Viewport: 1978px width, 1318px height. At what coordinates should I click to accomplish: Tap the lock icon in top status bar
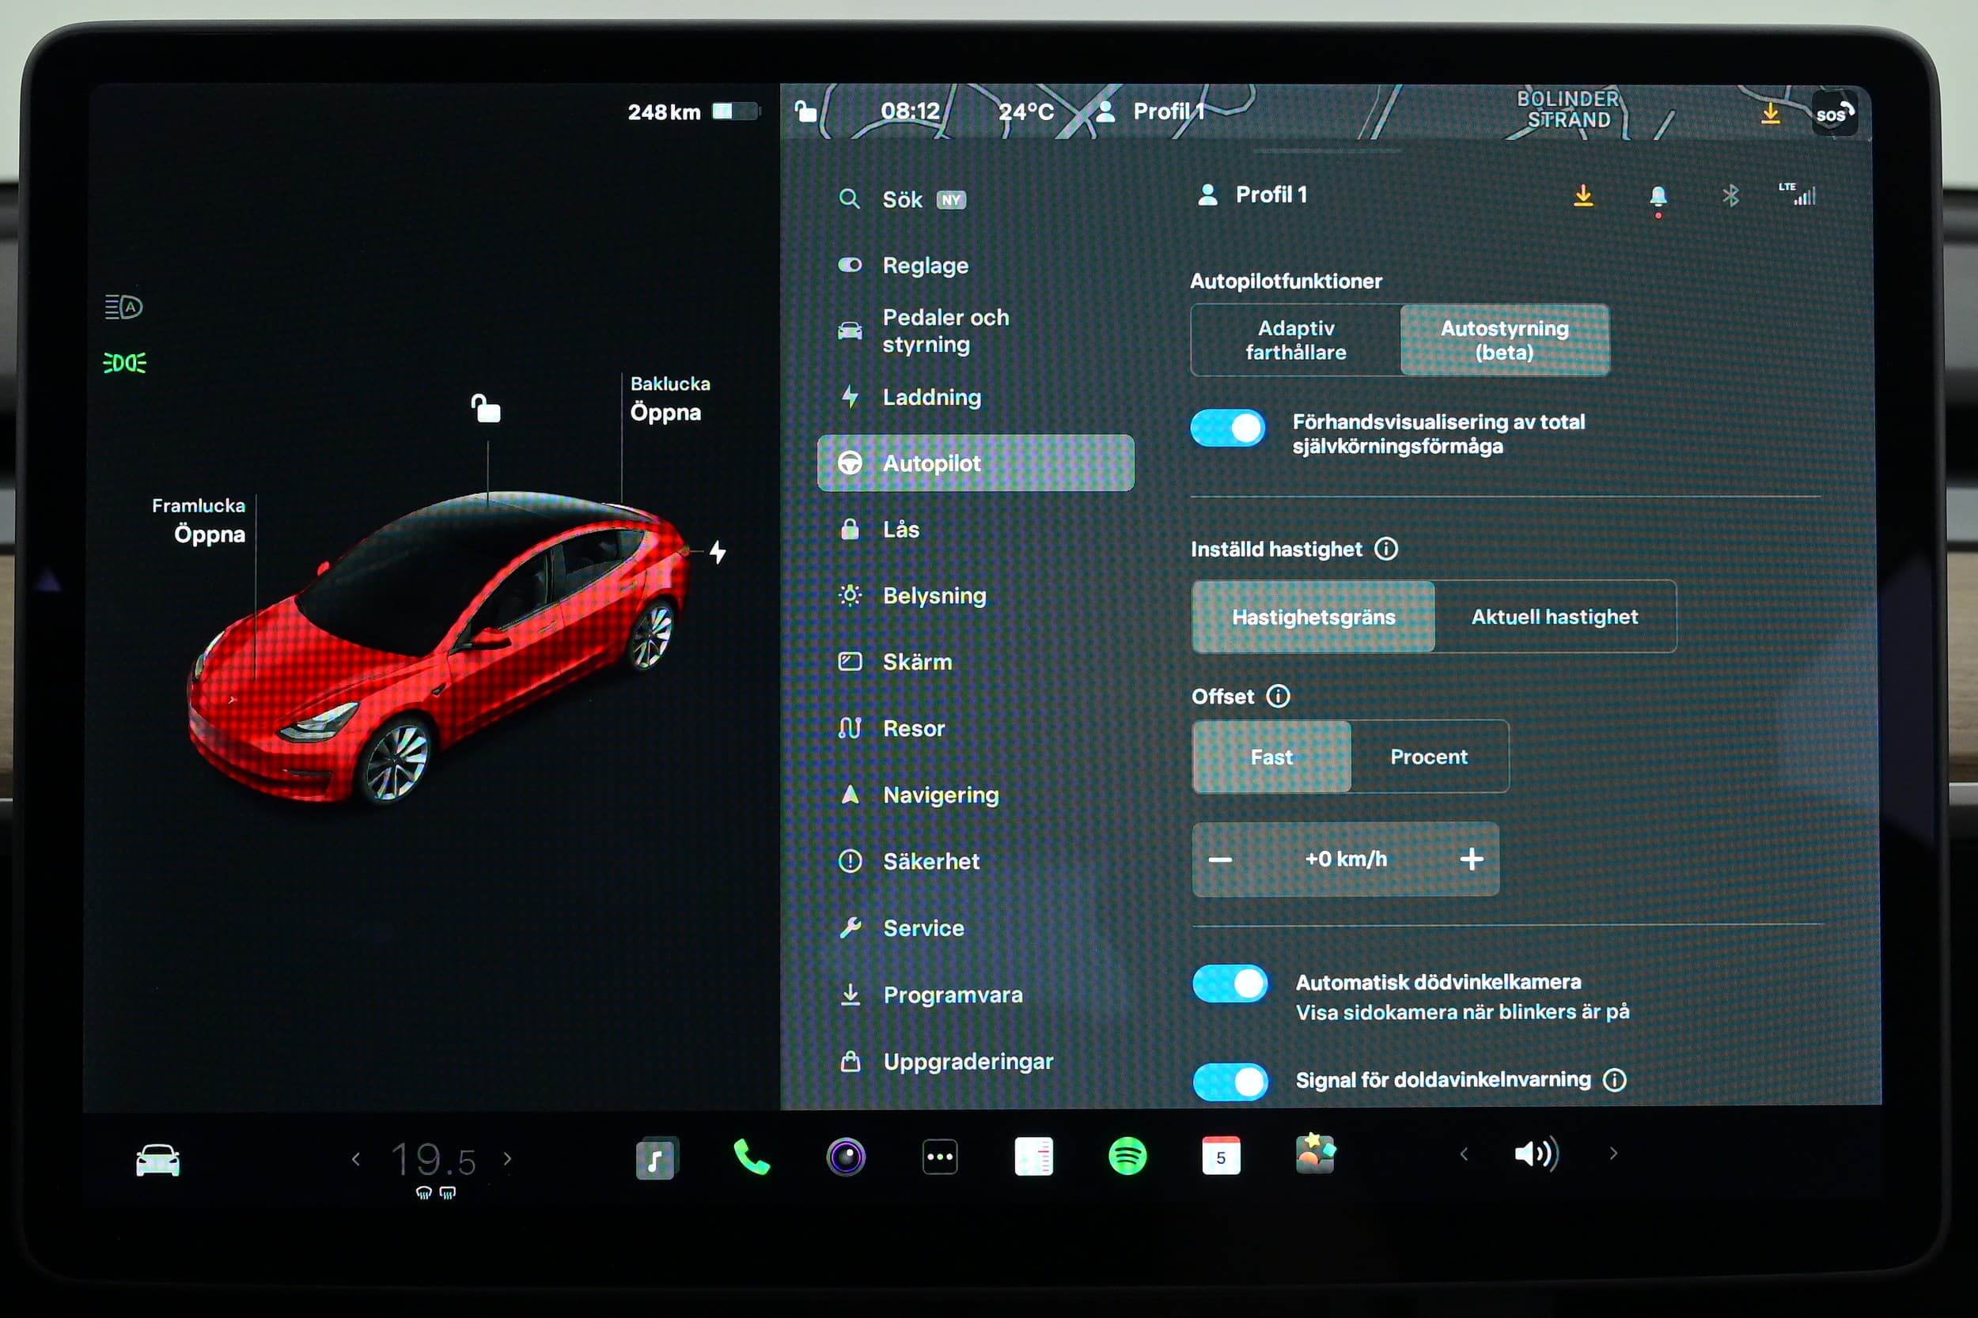tap(805, 111)
